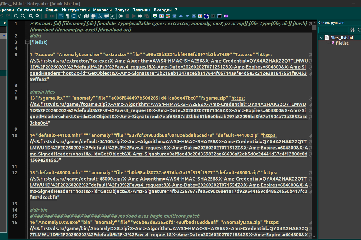Open the Запуск menu

(x=122, y=10)
